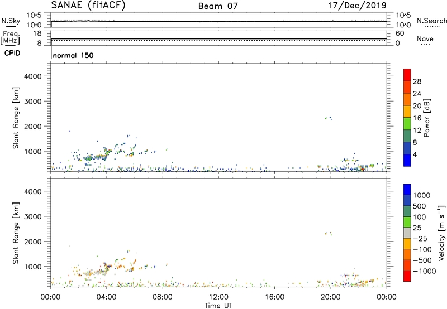This screenshot has width=447, height=309.
Task: Click the '−100' label on Velocity colorbar
Action: (422, 249)
